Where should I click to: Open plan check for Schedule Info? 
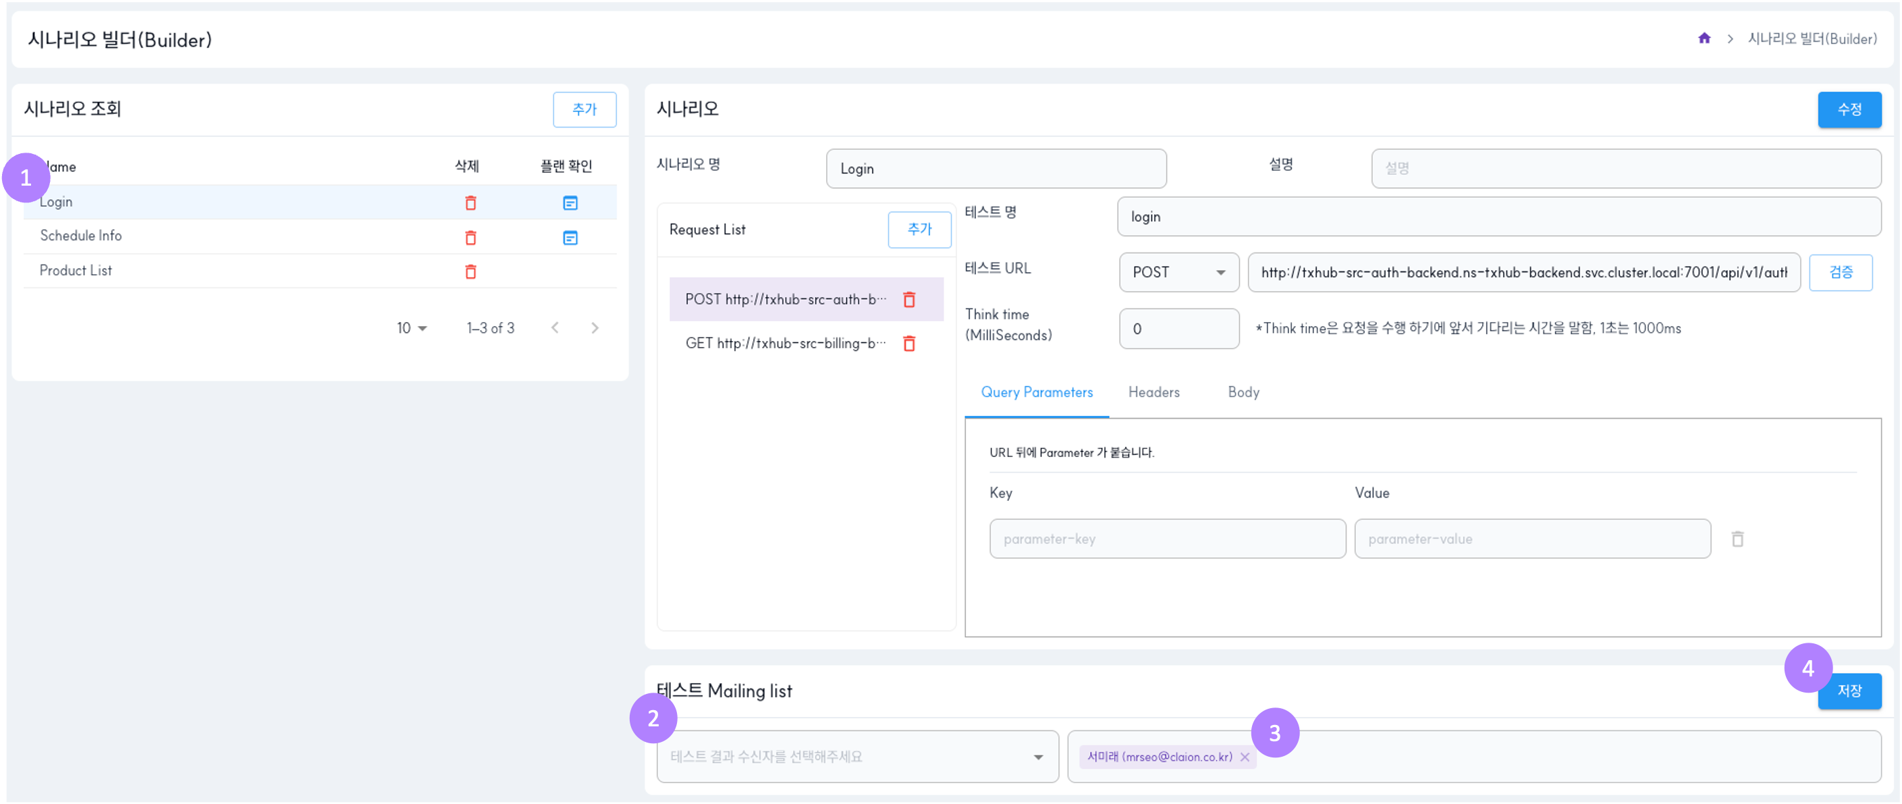pos(570,237)
